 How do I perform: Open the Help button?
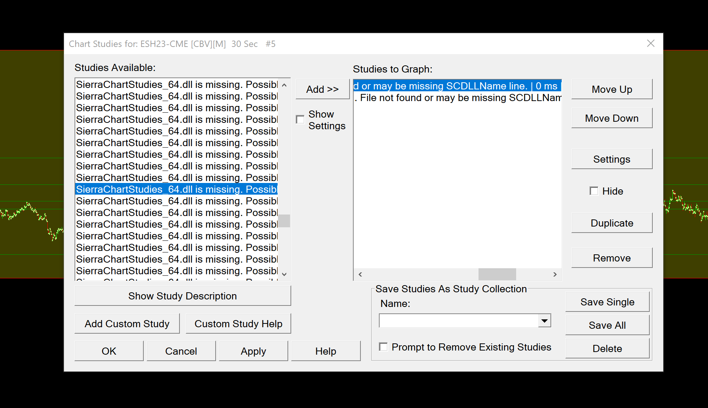(326, 351)
